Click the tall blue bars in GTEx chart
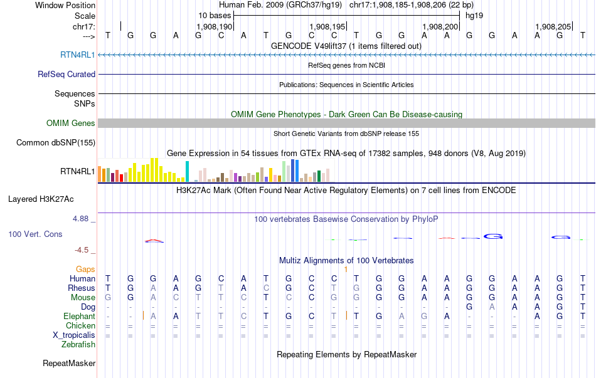Image resolution: width=596 pixels, height=378 pixels. [x=295, y=171]
